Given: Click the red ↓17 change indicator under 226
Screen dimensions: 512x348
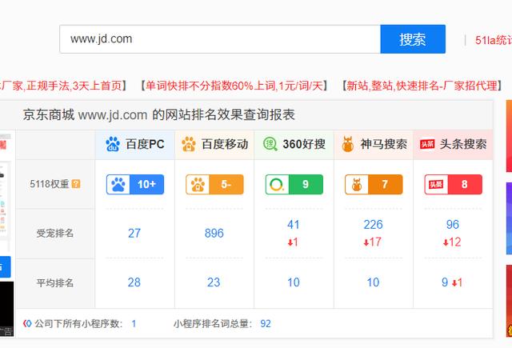Looking at the screenshot, I should 373,242.
